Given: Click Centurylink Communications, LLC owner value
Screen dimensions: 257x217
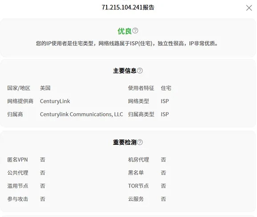Looking at the screenshot, I should [x=81, y=115].
